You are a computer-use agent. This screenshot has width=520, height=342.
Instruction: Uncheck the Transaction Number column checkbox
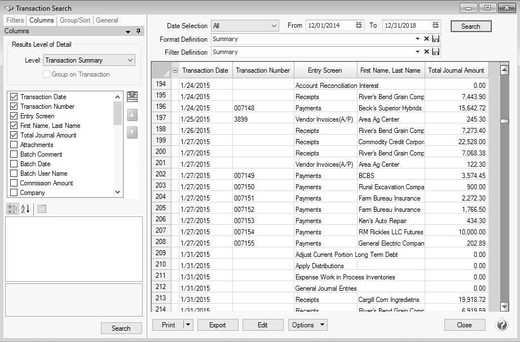(x=14, y=106)
